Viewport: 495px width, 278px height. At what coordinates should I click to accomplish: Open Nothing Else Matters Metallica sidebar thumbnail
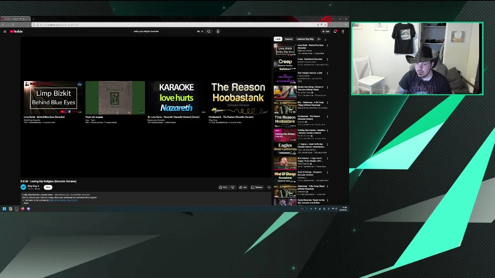pyautogui.click(x=285, y=134)
